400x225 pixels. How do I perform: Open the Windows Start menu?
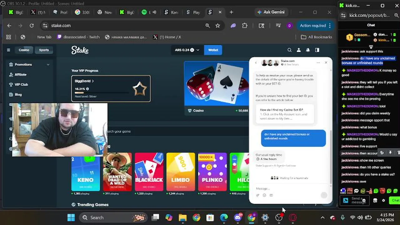[71, 217]
